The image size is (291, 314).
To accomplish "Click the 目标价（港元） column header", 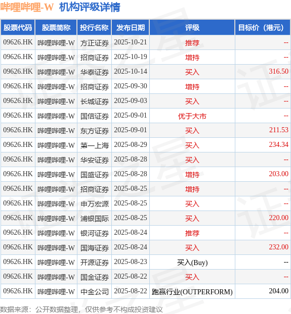I will click(x=263, y=27).
